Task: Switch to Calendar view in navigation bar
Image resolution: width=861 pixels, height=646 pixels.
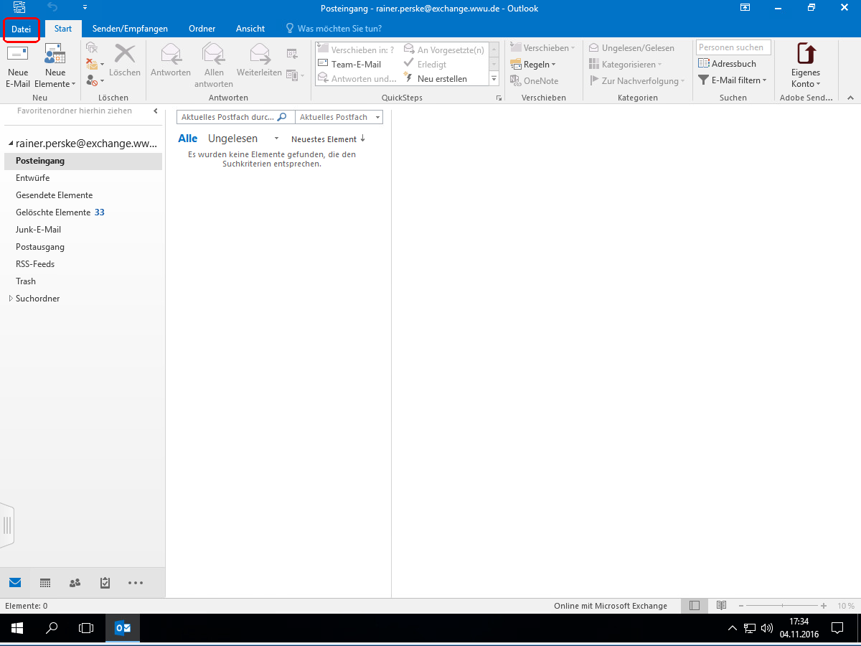Action: click(x=45, y=583)
